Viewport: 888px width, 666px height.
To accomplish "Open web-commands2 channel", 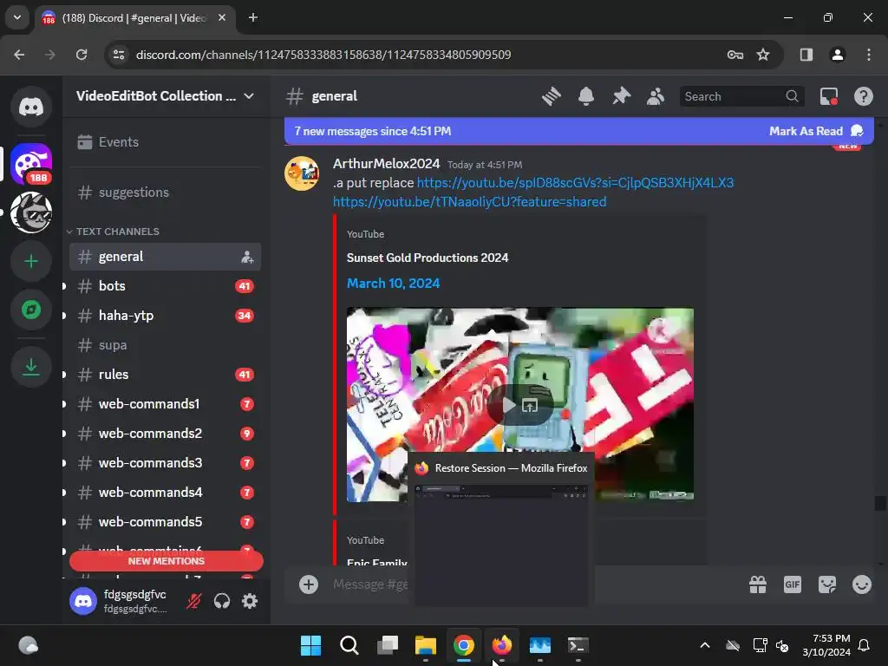I will click(x=165, y=434).
